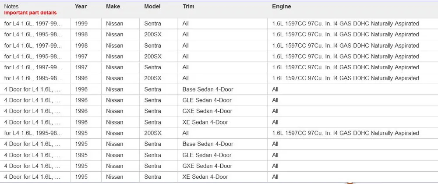Click Base Sedan 4-Door trim for 1996
Image resolution: width=438 pixels, height=184 pixels.
[x=208, y=89]
